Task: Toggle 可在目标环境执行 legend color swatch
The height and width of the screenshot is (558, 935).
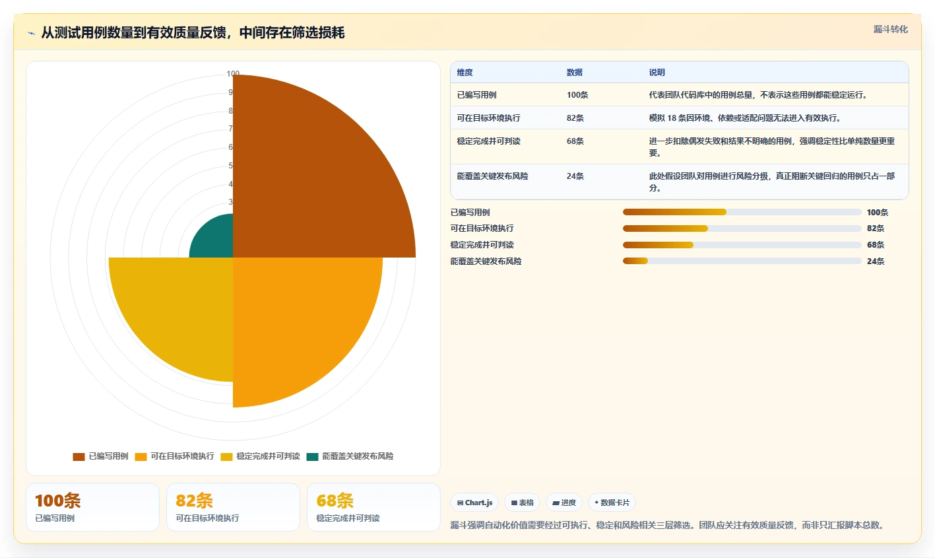Action: [x=141, y=456]
